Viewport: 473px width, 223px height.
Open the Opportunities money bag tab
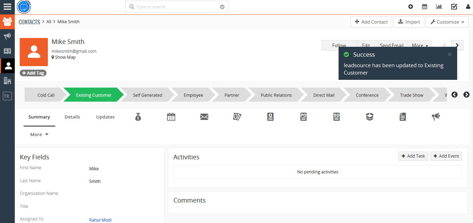(x=138, y=117)
